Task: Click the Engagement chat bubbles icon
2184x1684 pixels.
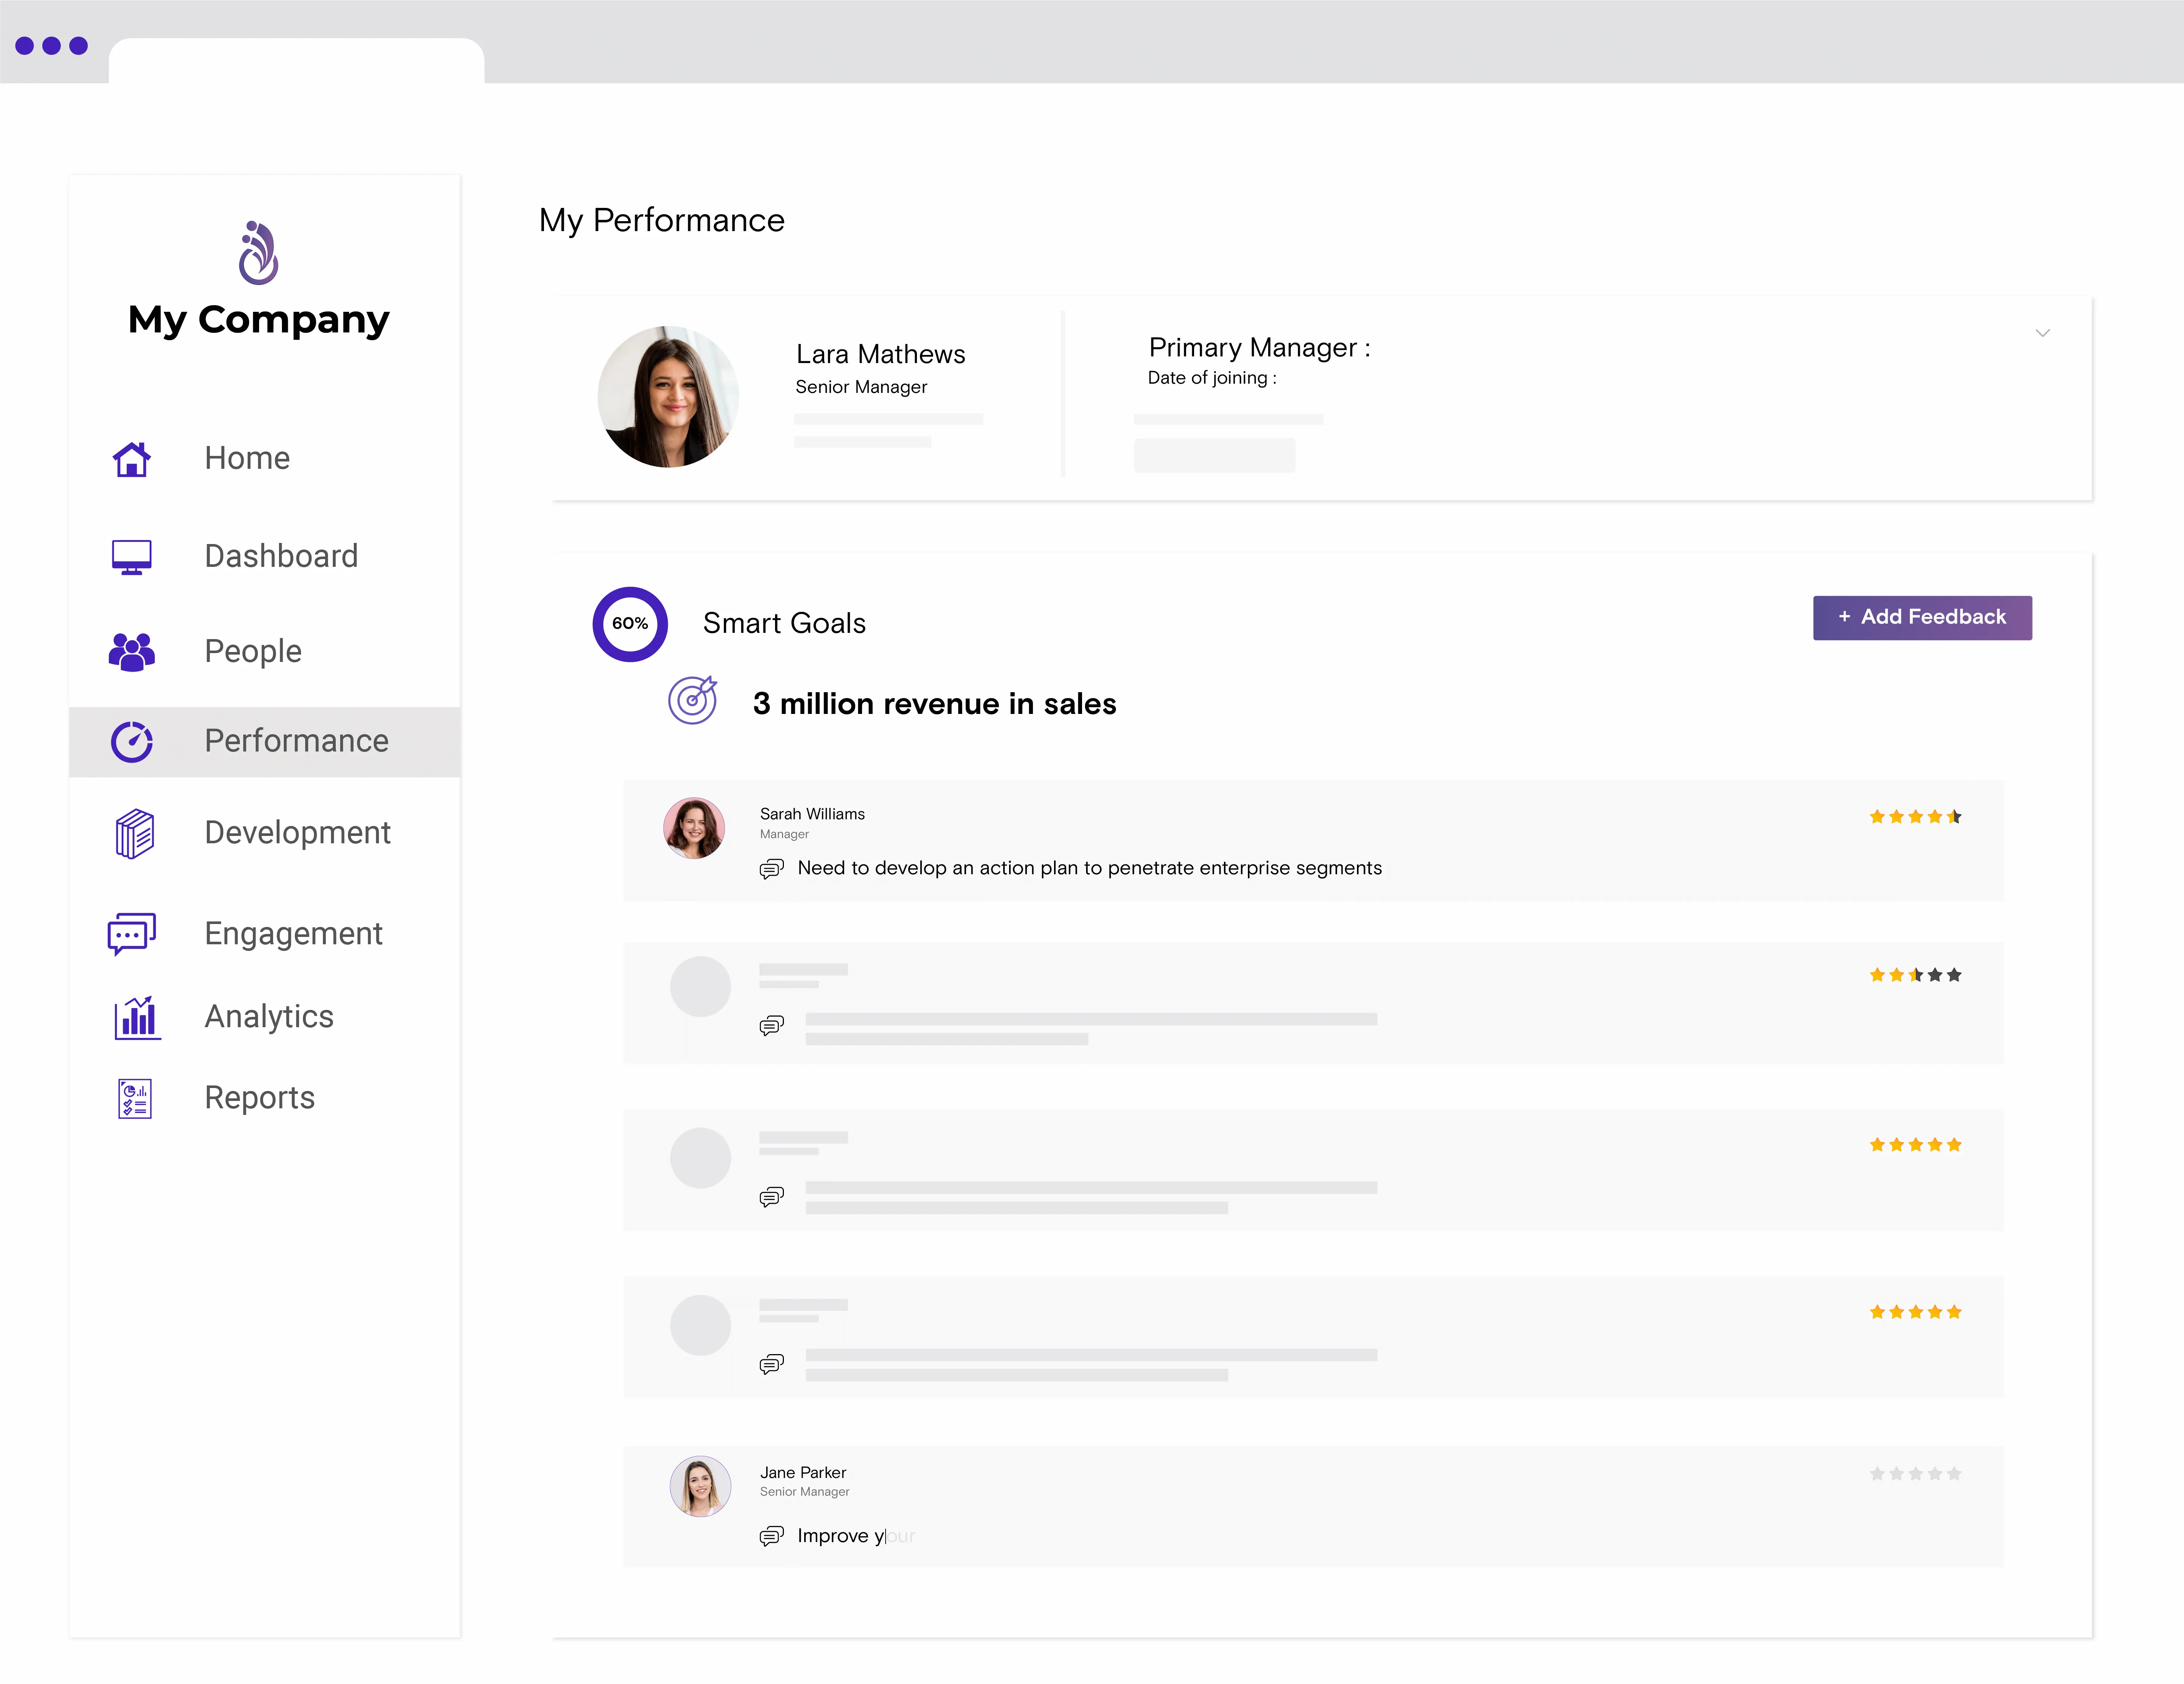Action: (x=132, y=934)
